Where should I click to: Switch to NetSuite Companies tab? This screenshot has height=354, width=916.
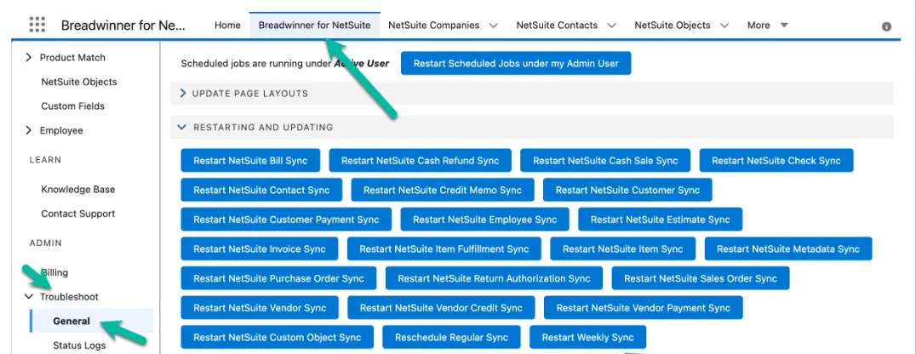click(x=433, y=26)
